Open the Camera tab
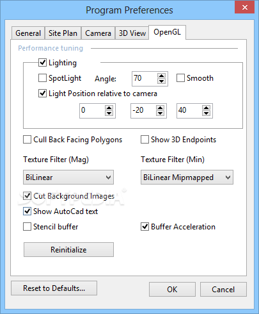Screen dimensions: 259x314 98,33
